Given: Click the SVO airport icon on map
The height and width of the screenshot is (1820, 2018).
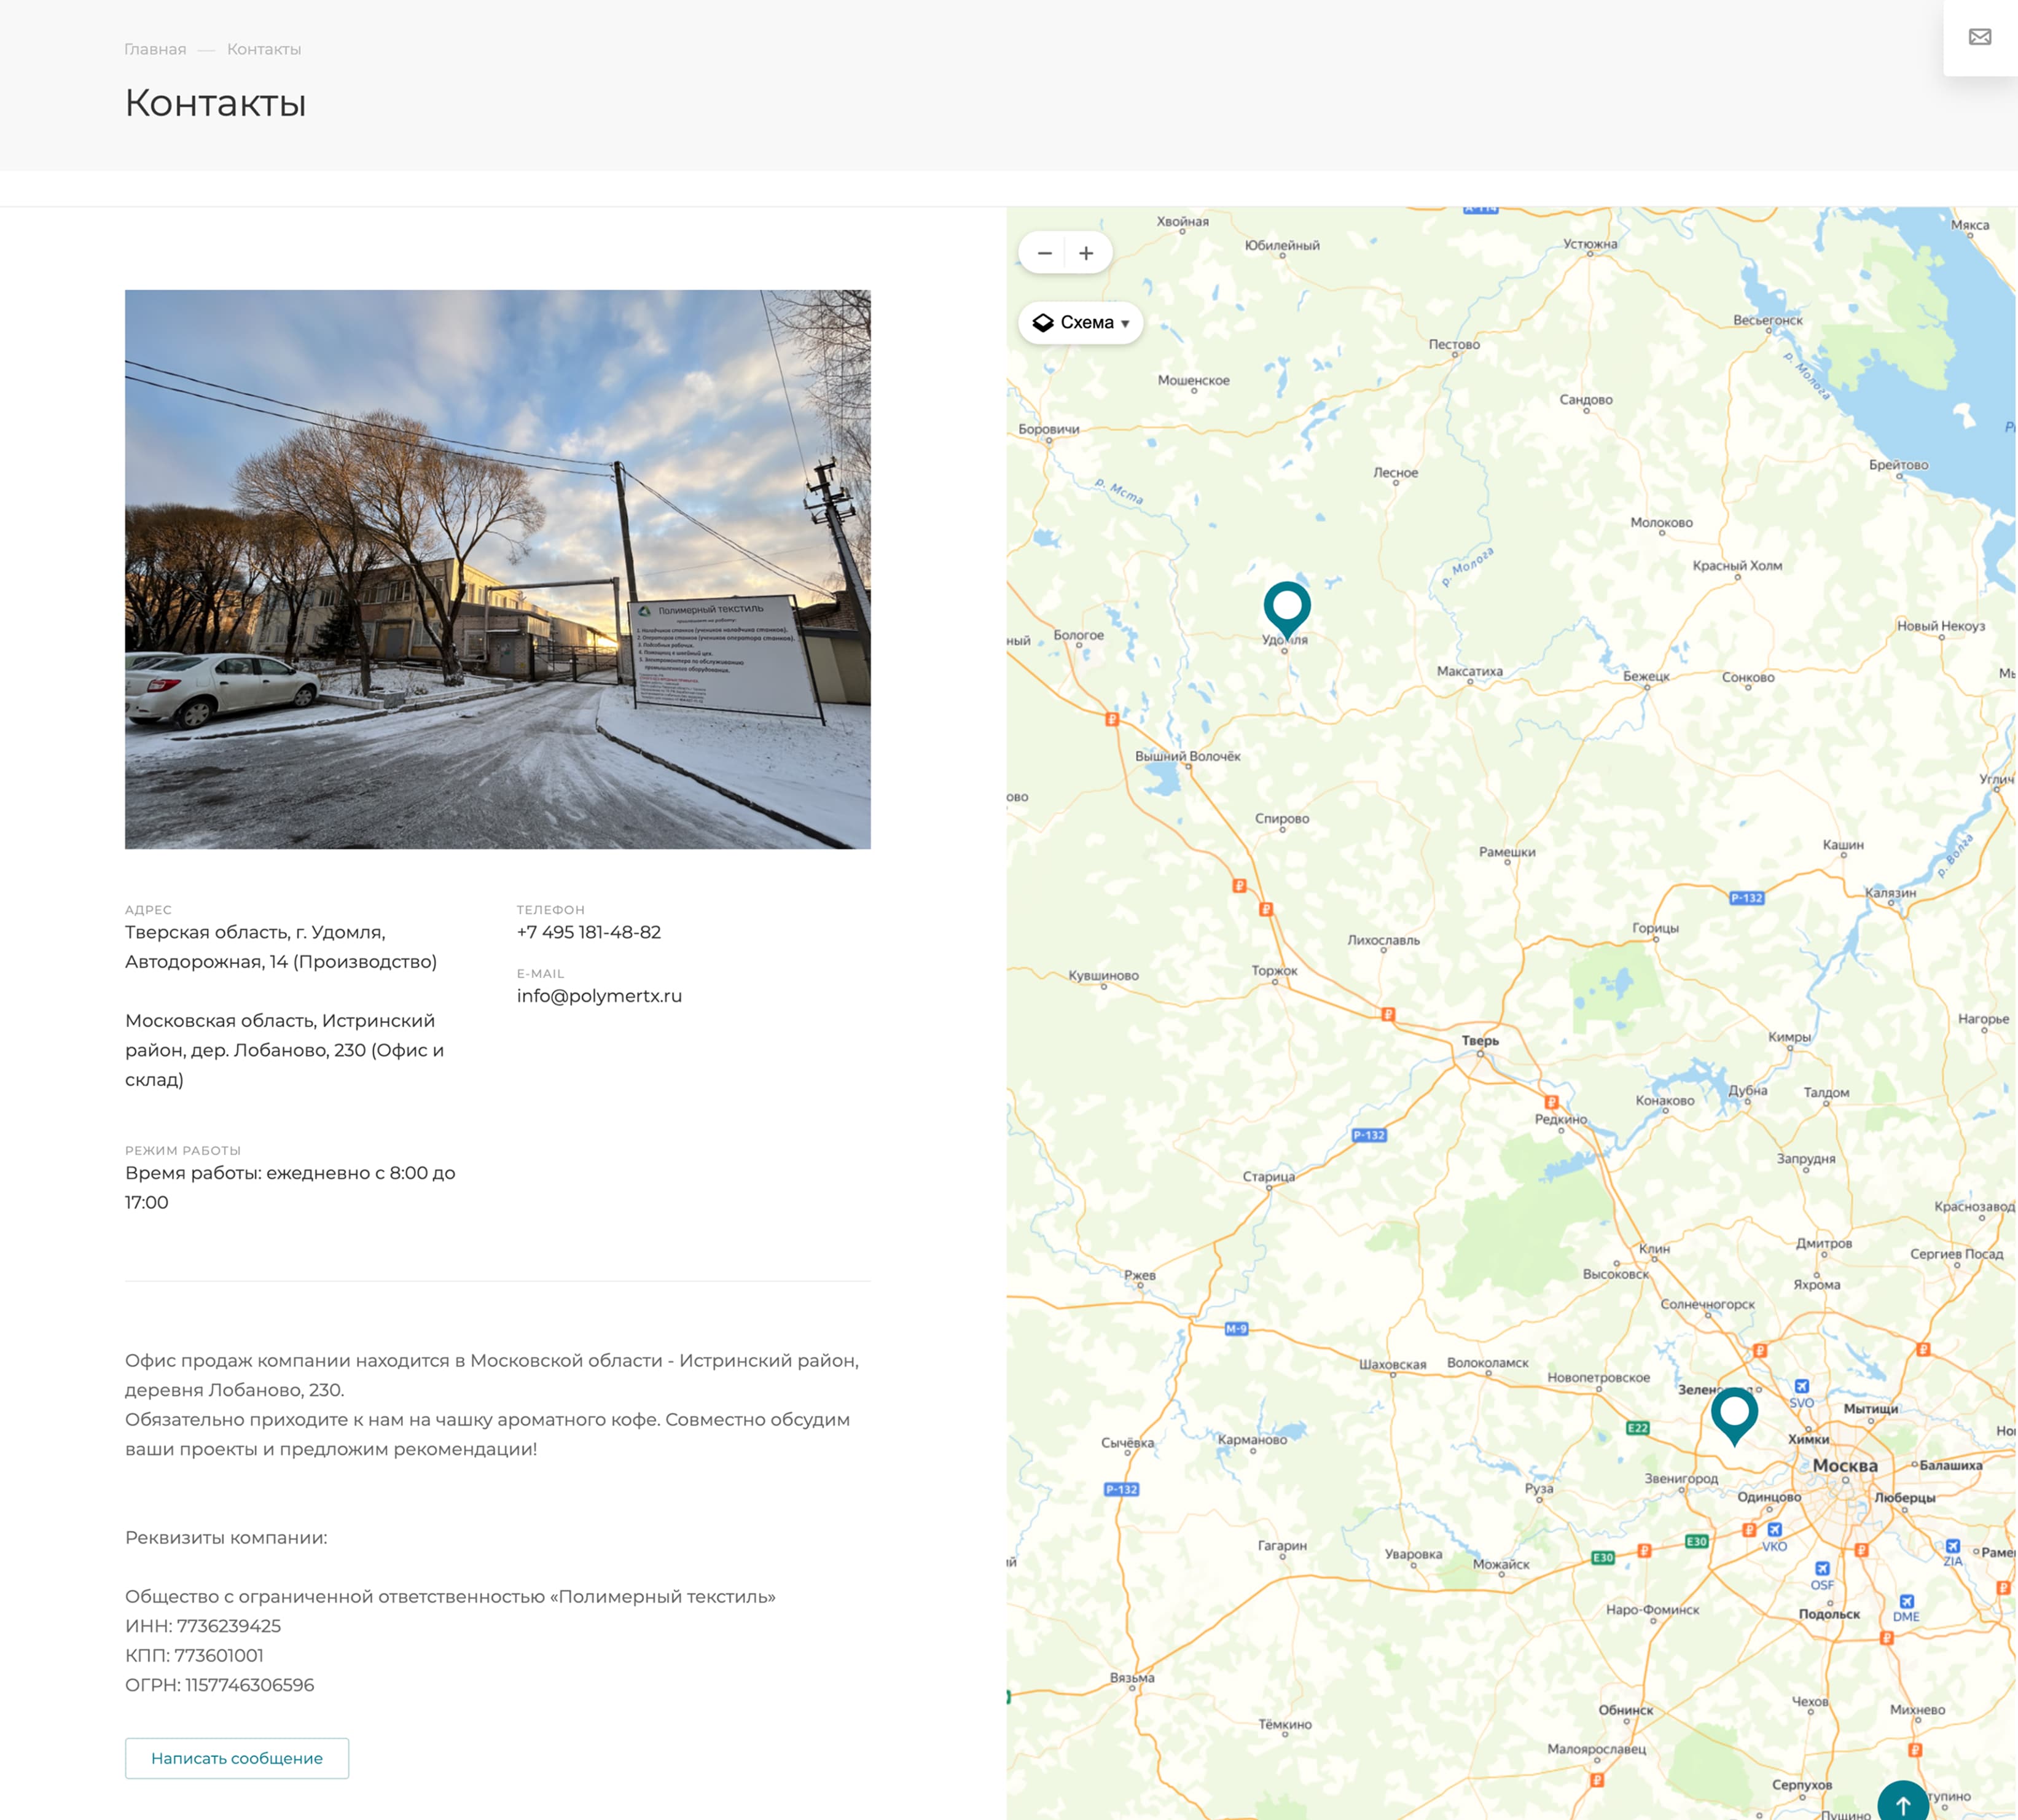Looking at the screenshot, I should tap(1801, 1386).
